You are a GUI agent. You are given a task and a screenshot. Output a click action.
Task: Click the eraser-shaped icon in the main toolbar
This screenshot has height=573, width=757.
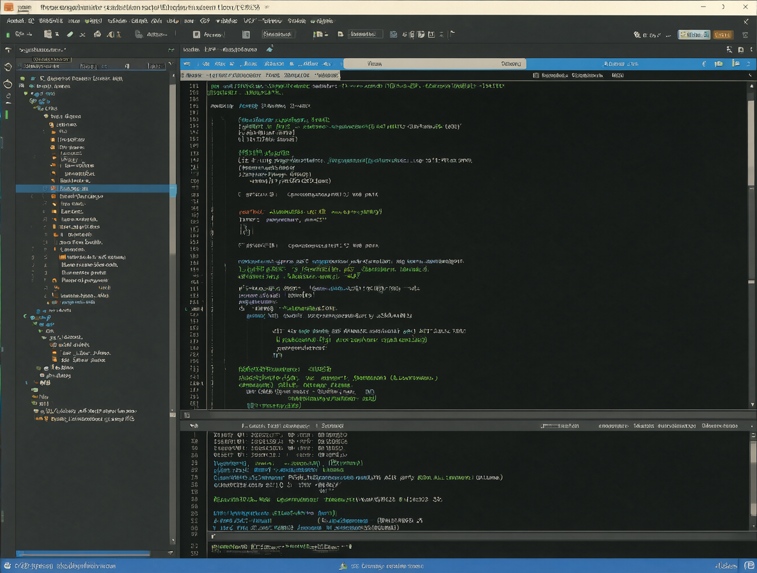tap(70, 35)
